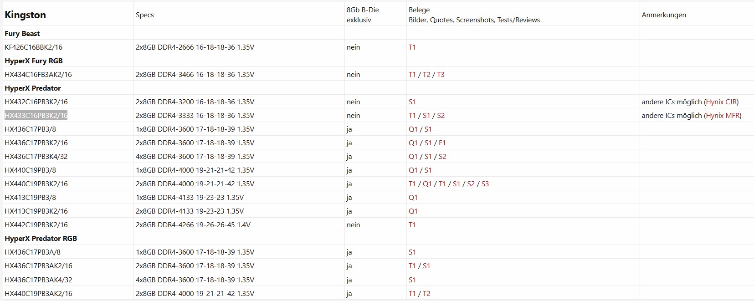Select highlighted HX433C16PB3K2/16 model text
Screen dimensions: 754x301
(x=36, y=116)
